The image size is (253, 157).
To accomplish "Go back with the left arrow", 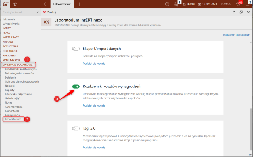I will tap(46, 4).
